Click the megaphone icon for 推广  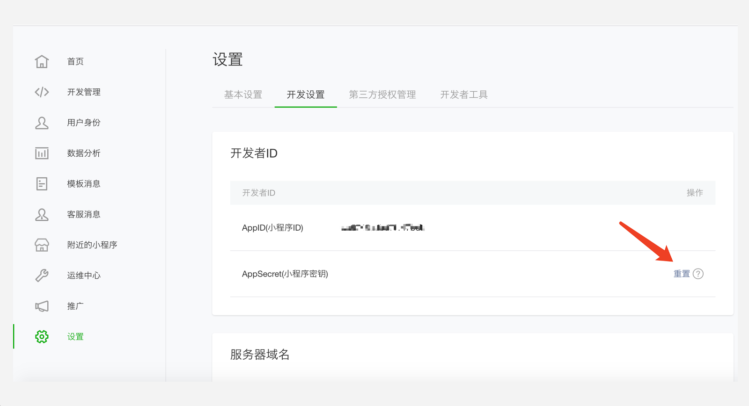[42, 306]
